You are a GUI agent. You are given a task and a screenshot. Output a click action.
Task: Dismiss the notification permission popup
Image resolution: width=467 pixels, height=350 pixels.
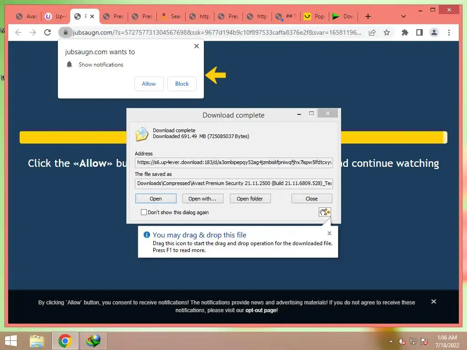point(196,46)
